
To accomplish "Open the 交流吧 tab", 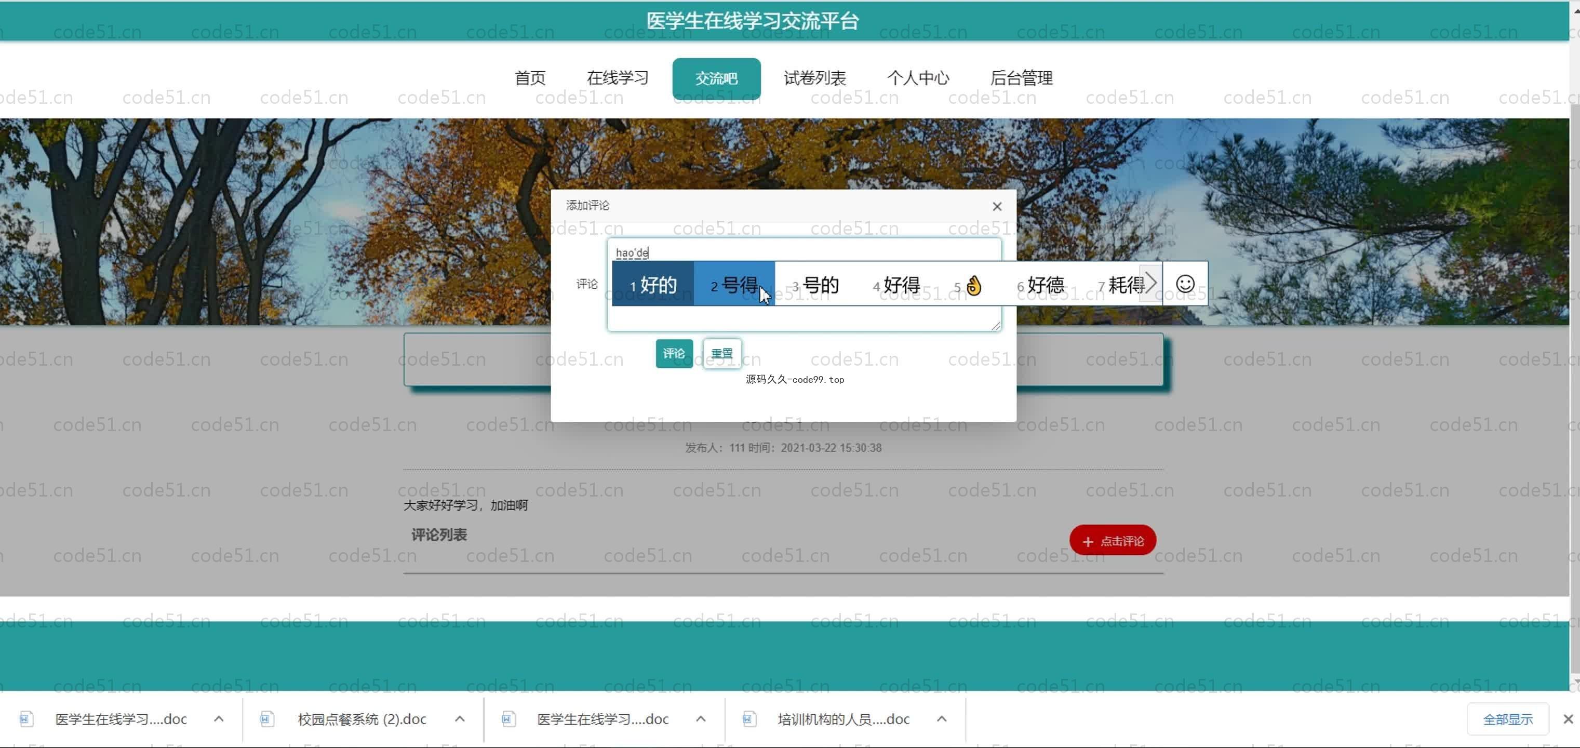I will [716, 78].
